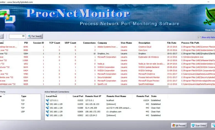This screenshot has height=130, width=215.
Task: Click the Port Search button
Action: (35, 36)
